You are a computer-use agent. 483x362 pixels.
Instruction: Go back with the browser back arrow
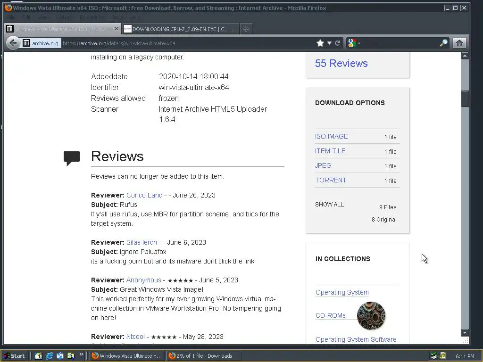click(x=13, y=43)
